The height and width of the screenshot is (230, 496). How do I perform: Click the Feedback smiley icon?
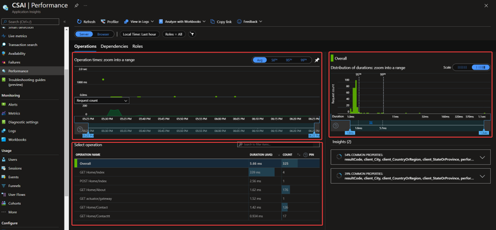239,22
